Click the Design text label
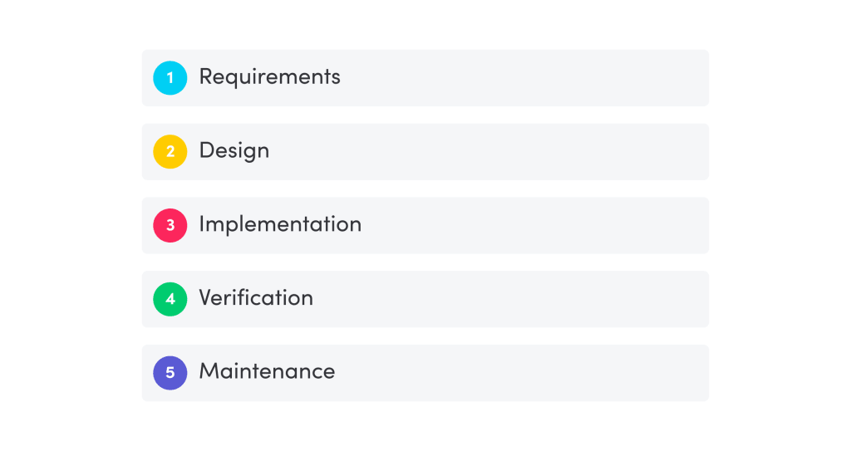This screenshot has width=851, height=451. [234, 151]
